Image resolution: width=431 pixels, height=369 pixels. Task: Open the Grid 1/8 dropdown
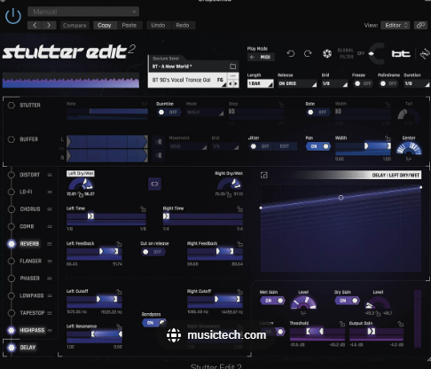pos(334,83)
